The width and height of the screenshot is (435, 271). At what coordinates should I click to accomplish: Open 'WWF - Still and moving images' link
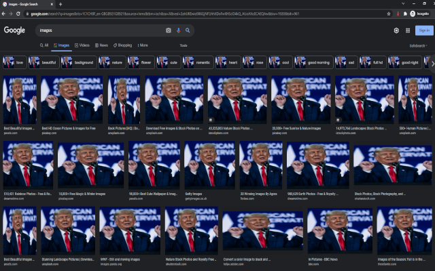120,259
